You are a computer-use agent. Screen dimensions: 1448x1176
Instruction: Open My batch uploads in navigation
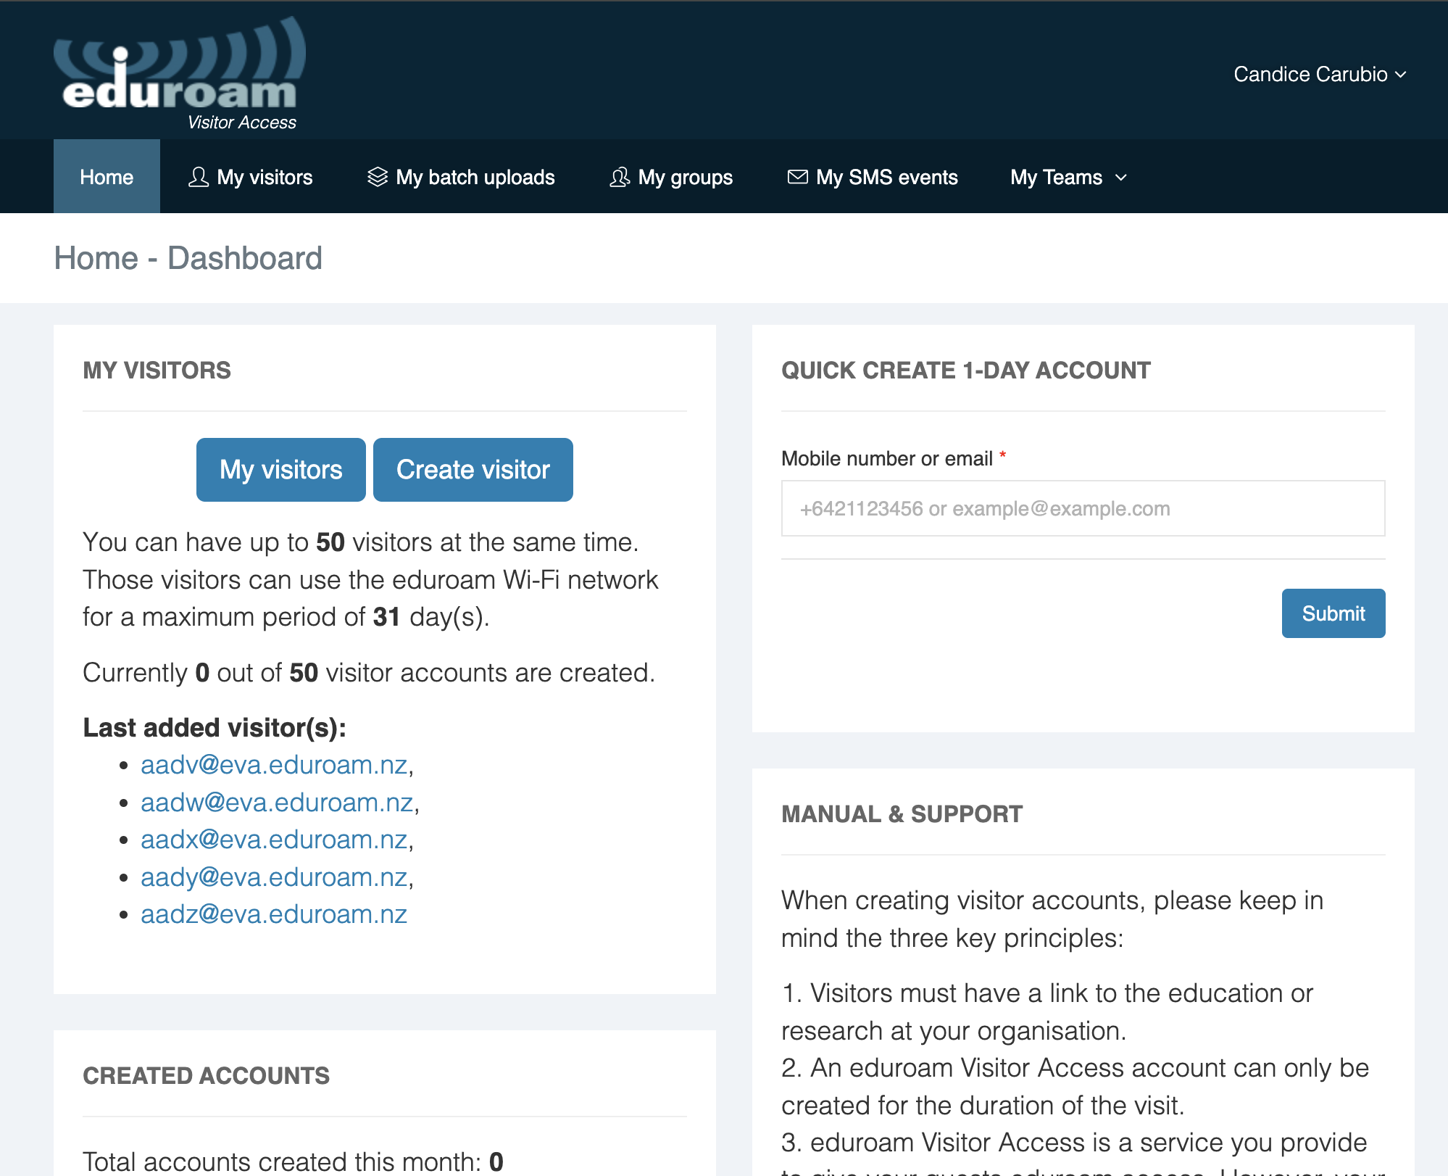point(475,178)
